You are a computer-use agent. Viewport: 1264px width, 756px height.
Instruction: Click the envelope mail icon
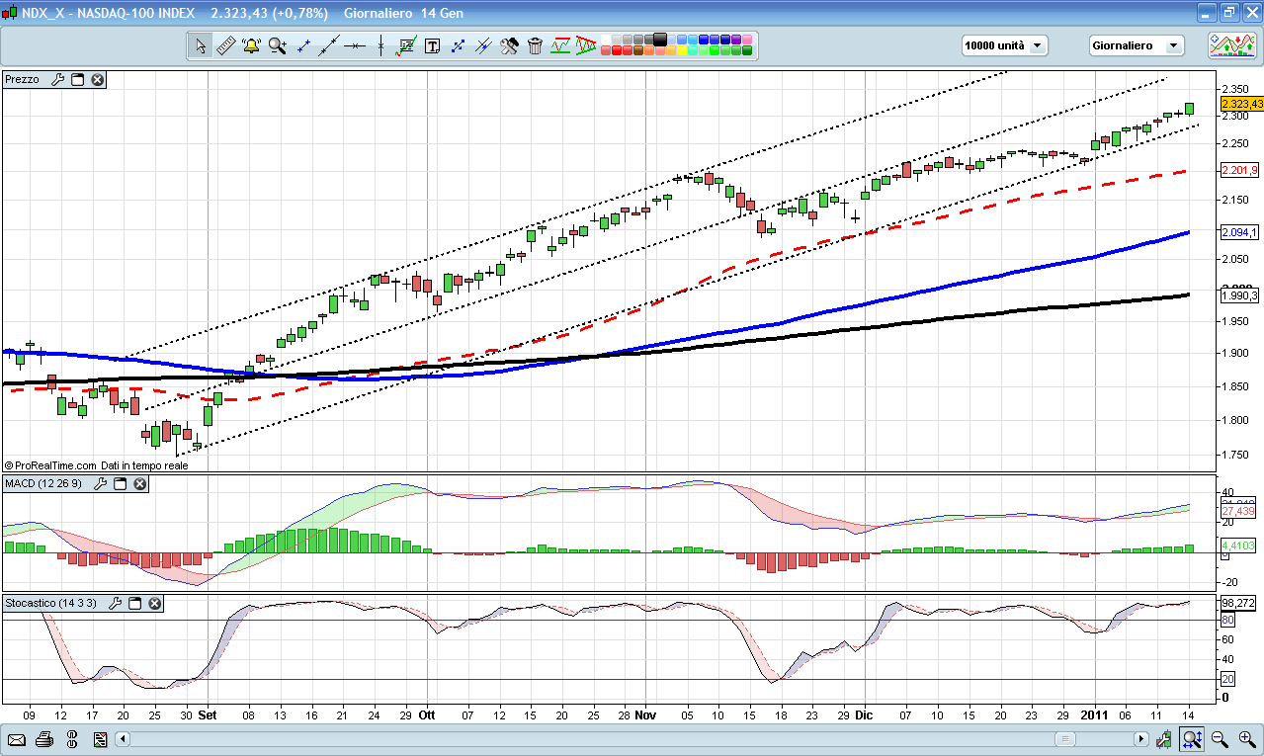tap(17, 739)
